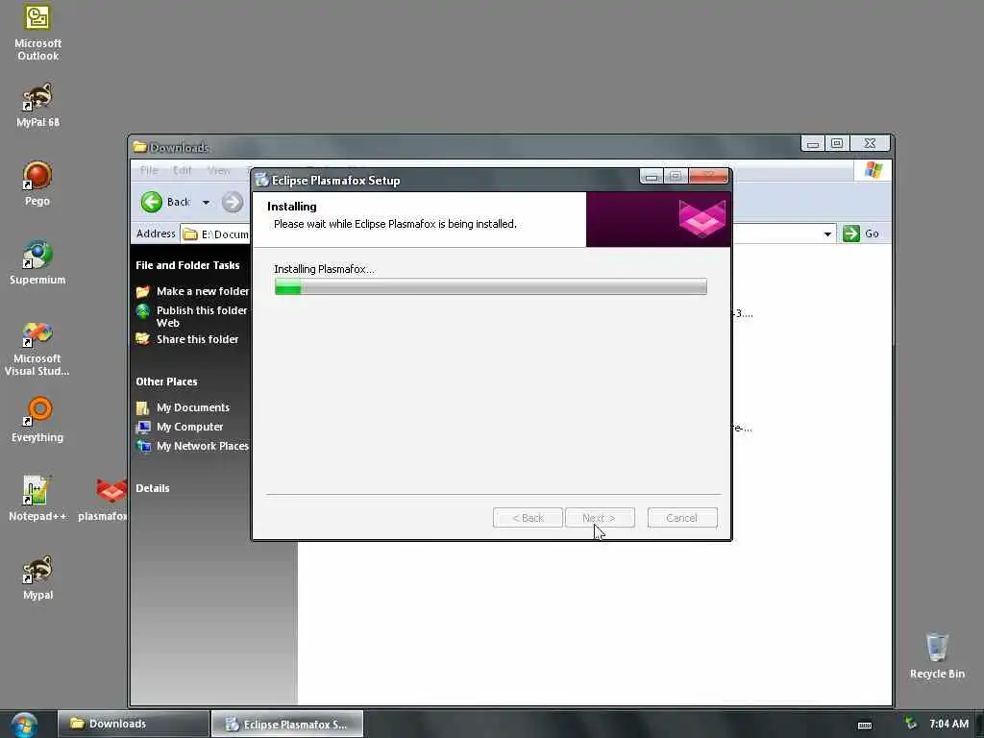Click the network tray icon near the clock
The image size is (984, 738).
point(910,724)
